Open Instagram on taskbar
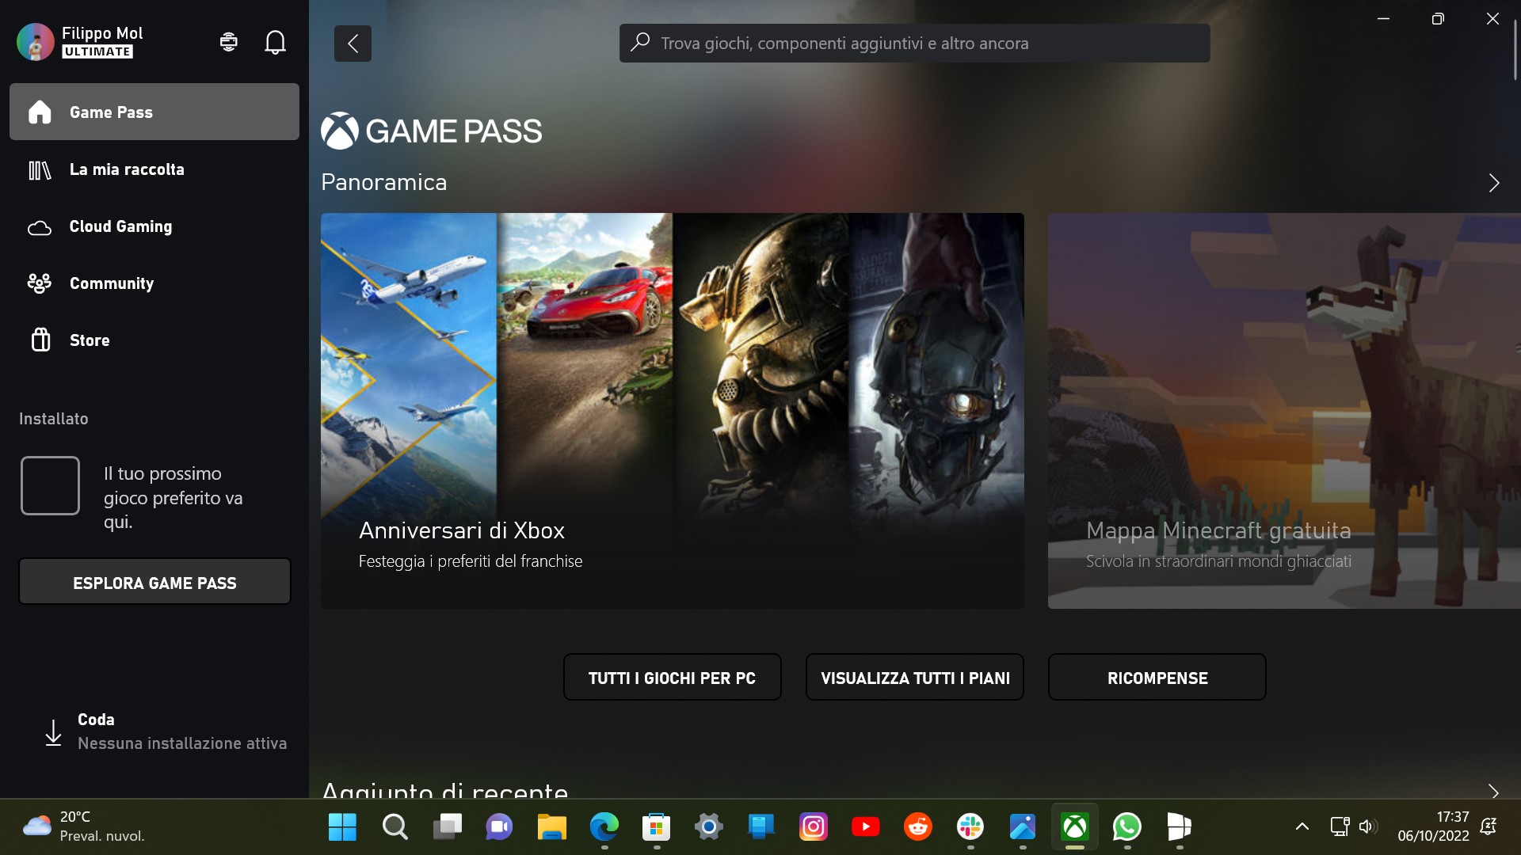The width and height of the screenshot is (1521, 855). click(813, 827)
